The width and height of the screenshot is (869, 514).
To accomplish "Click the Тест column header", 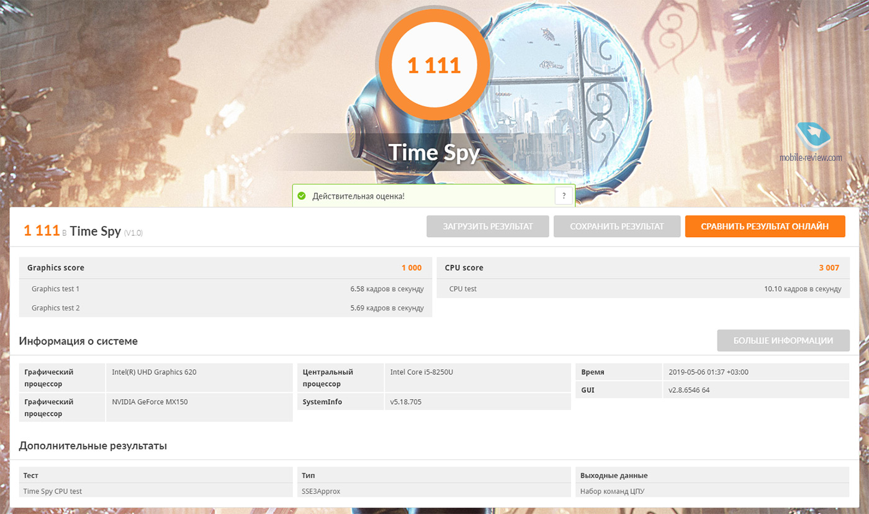I will (x=156, y=475).
